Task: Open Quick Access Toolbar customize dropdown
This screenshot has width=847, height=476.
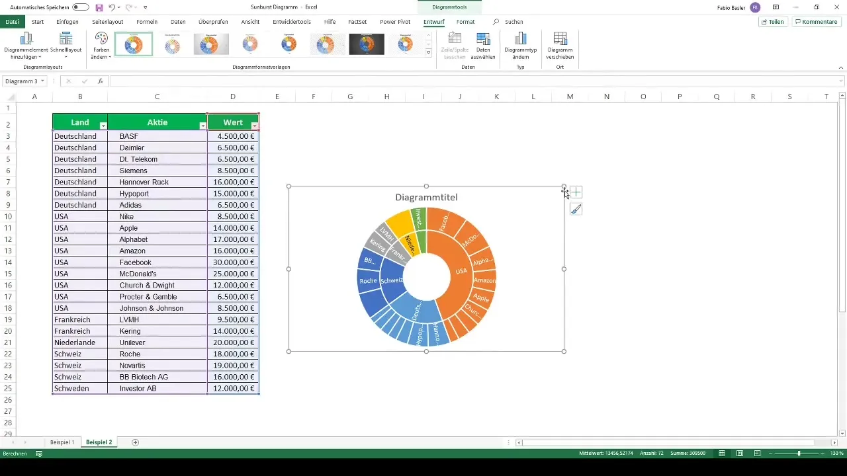Action: pyautogui.click(x=145, y=7)
